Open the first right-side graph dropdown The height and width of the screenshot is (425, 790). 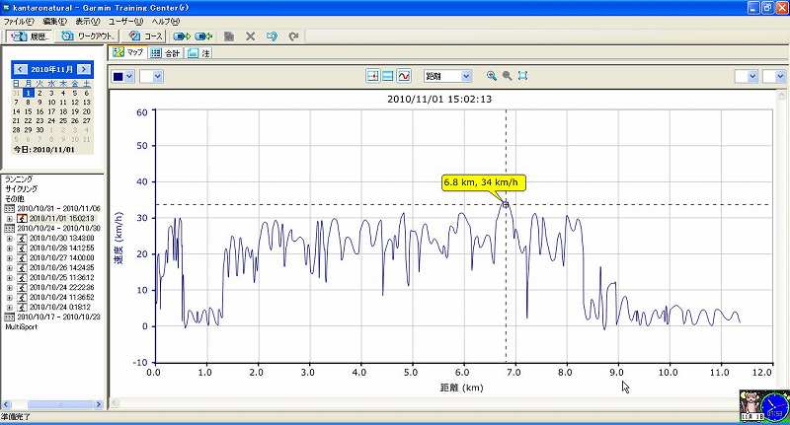(747, 77)
